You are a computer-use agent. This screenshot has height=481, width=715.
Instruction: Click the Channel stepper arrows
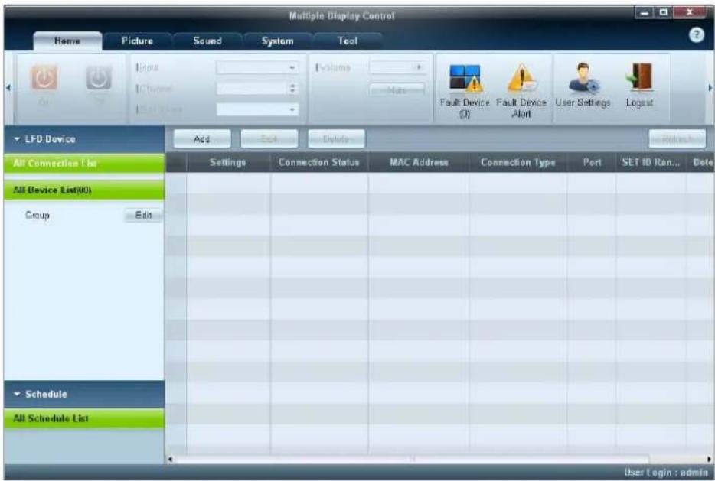(x=294, y=89)
